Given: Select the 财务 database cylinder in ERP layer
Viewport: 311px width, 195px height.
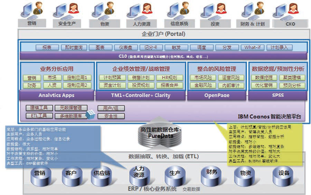Looking at the screenshot, I should coord(211,176).
